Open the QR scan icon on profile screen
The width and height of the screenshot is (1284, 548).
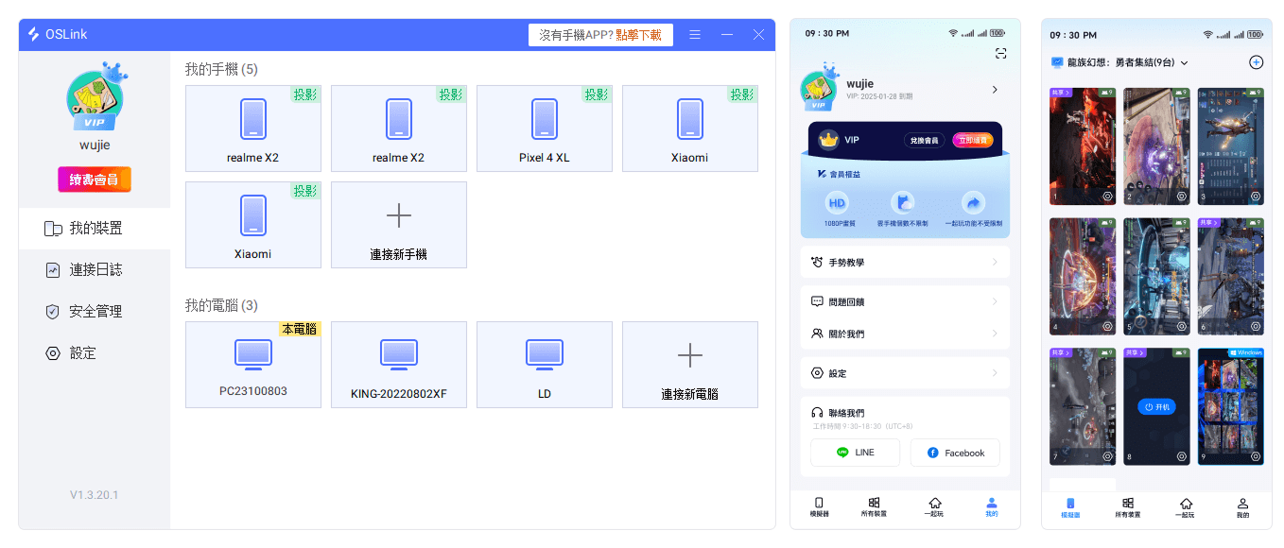click(x=1000, y=54)
